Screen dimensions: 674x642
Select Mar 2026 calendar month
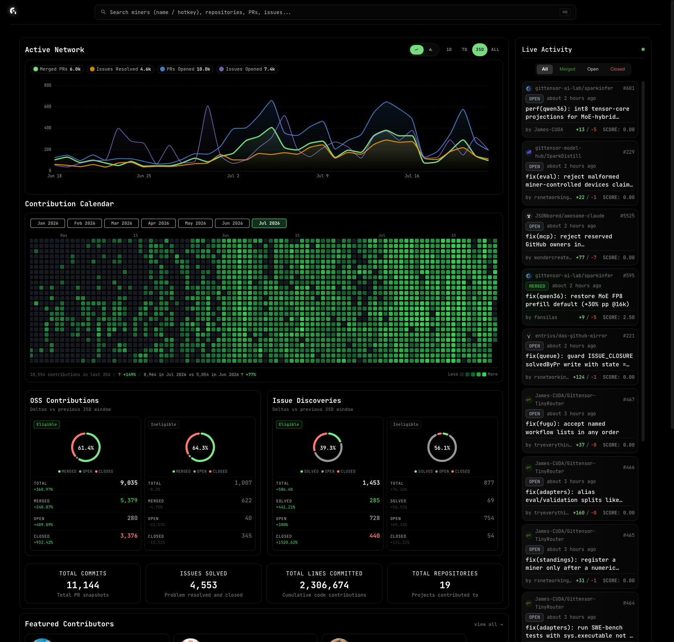pos(122,223)
